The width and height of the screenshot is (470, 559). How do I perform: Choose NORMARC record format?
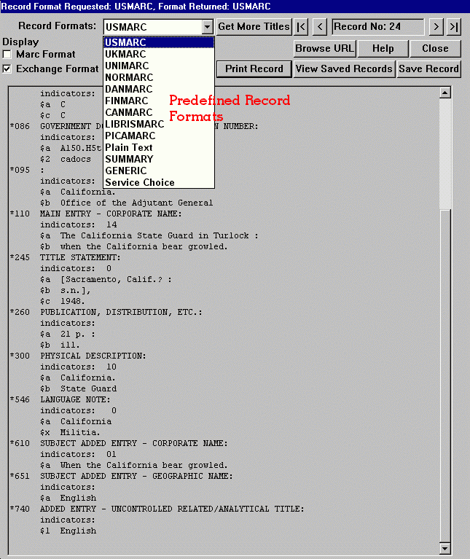(x=159, y=77)
